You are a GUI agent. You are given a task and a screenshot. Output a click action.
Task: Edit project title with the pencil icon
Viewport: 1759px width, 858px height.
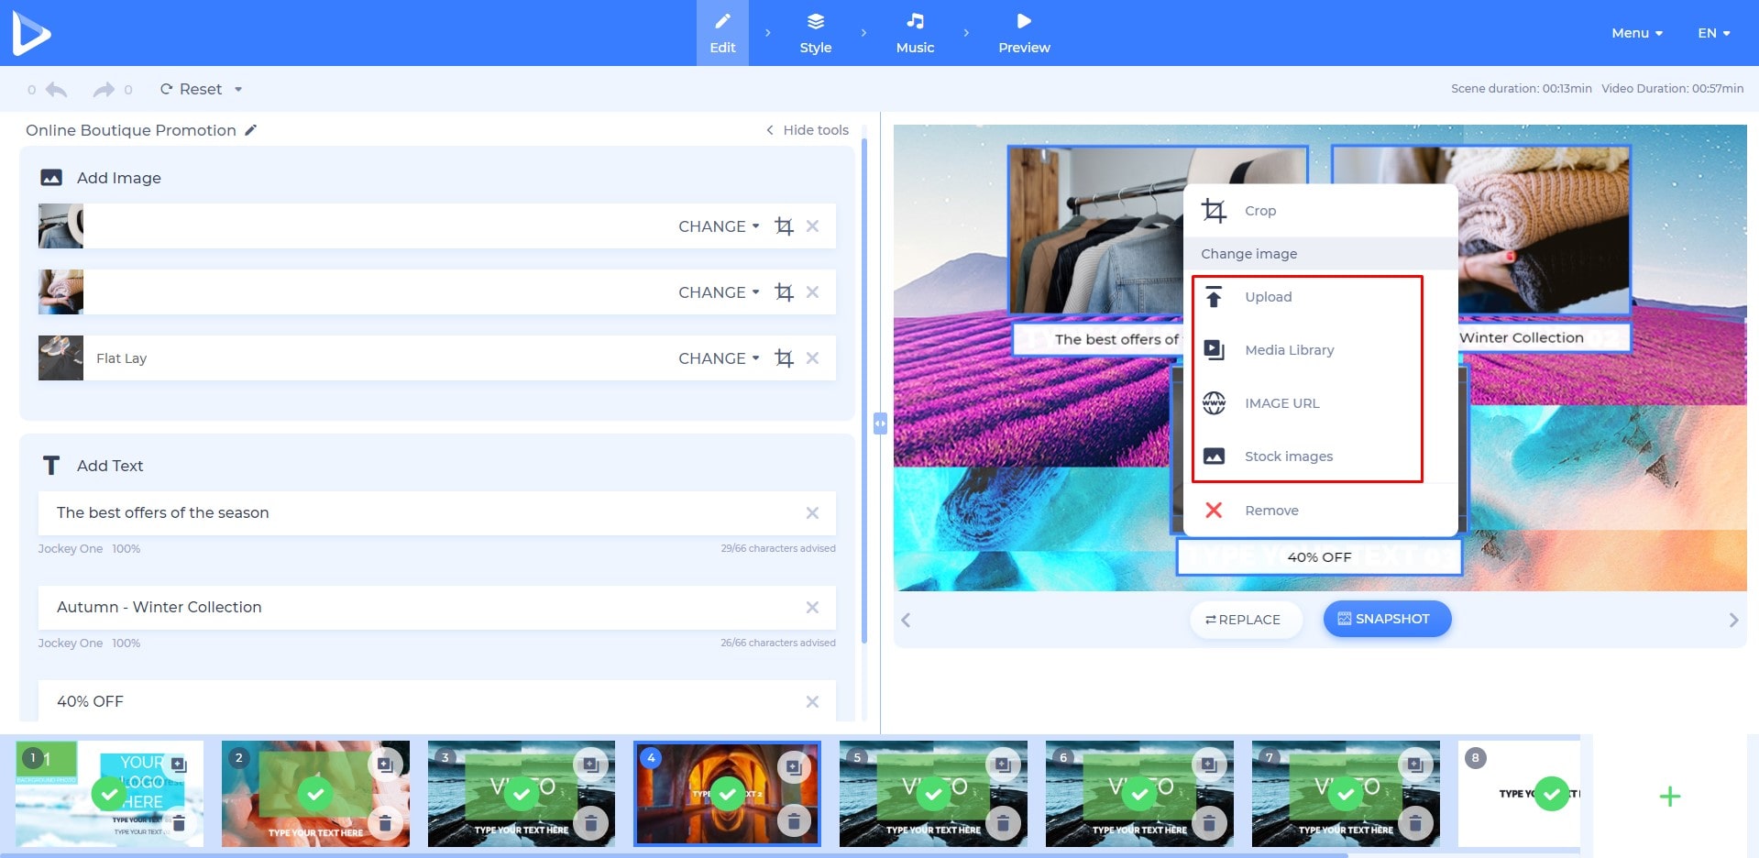pyautogui.click(x=251, y=130)
